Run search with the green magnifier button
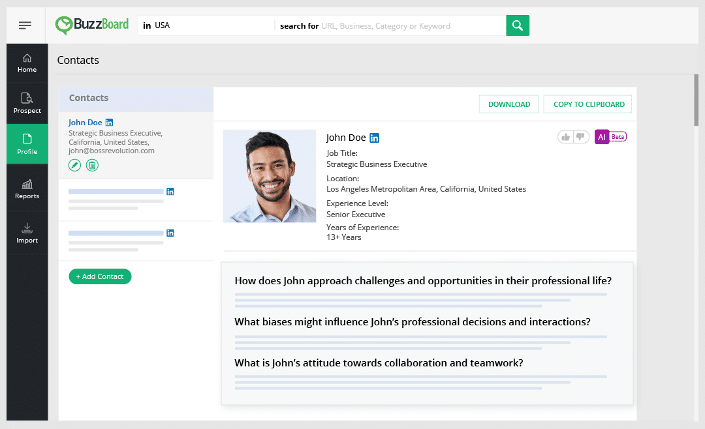The width and height of the screenshot is (705, 429). [x=518, y=25]
